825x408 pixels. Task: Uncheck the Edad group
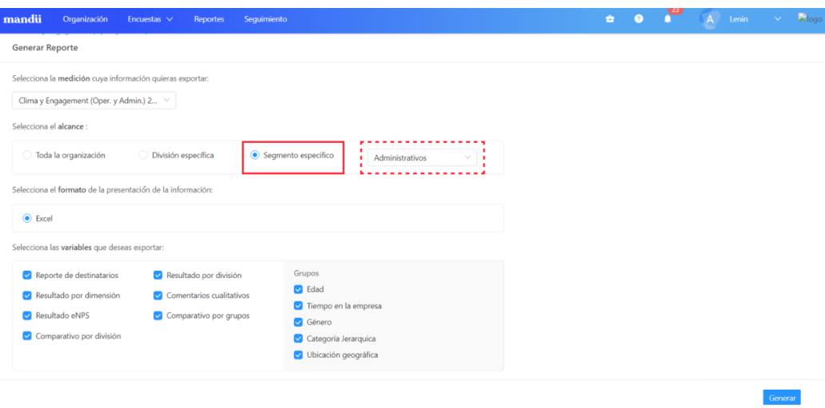coord(298,290)
